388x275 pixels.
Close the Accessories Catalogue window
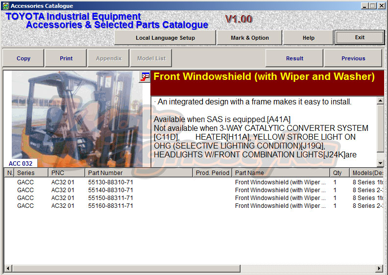click(x=381, y=6)
